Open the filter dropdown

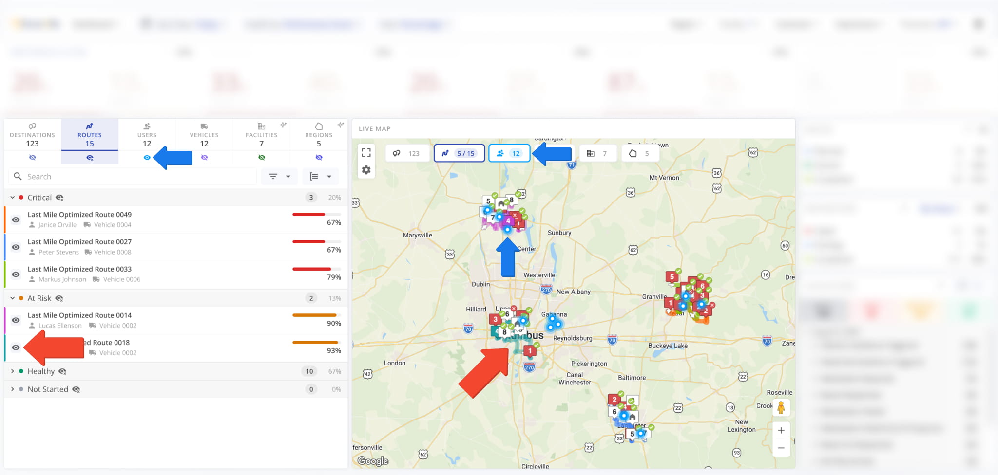pyautogui.click(x=279, y=176)
